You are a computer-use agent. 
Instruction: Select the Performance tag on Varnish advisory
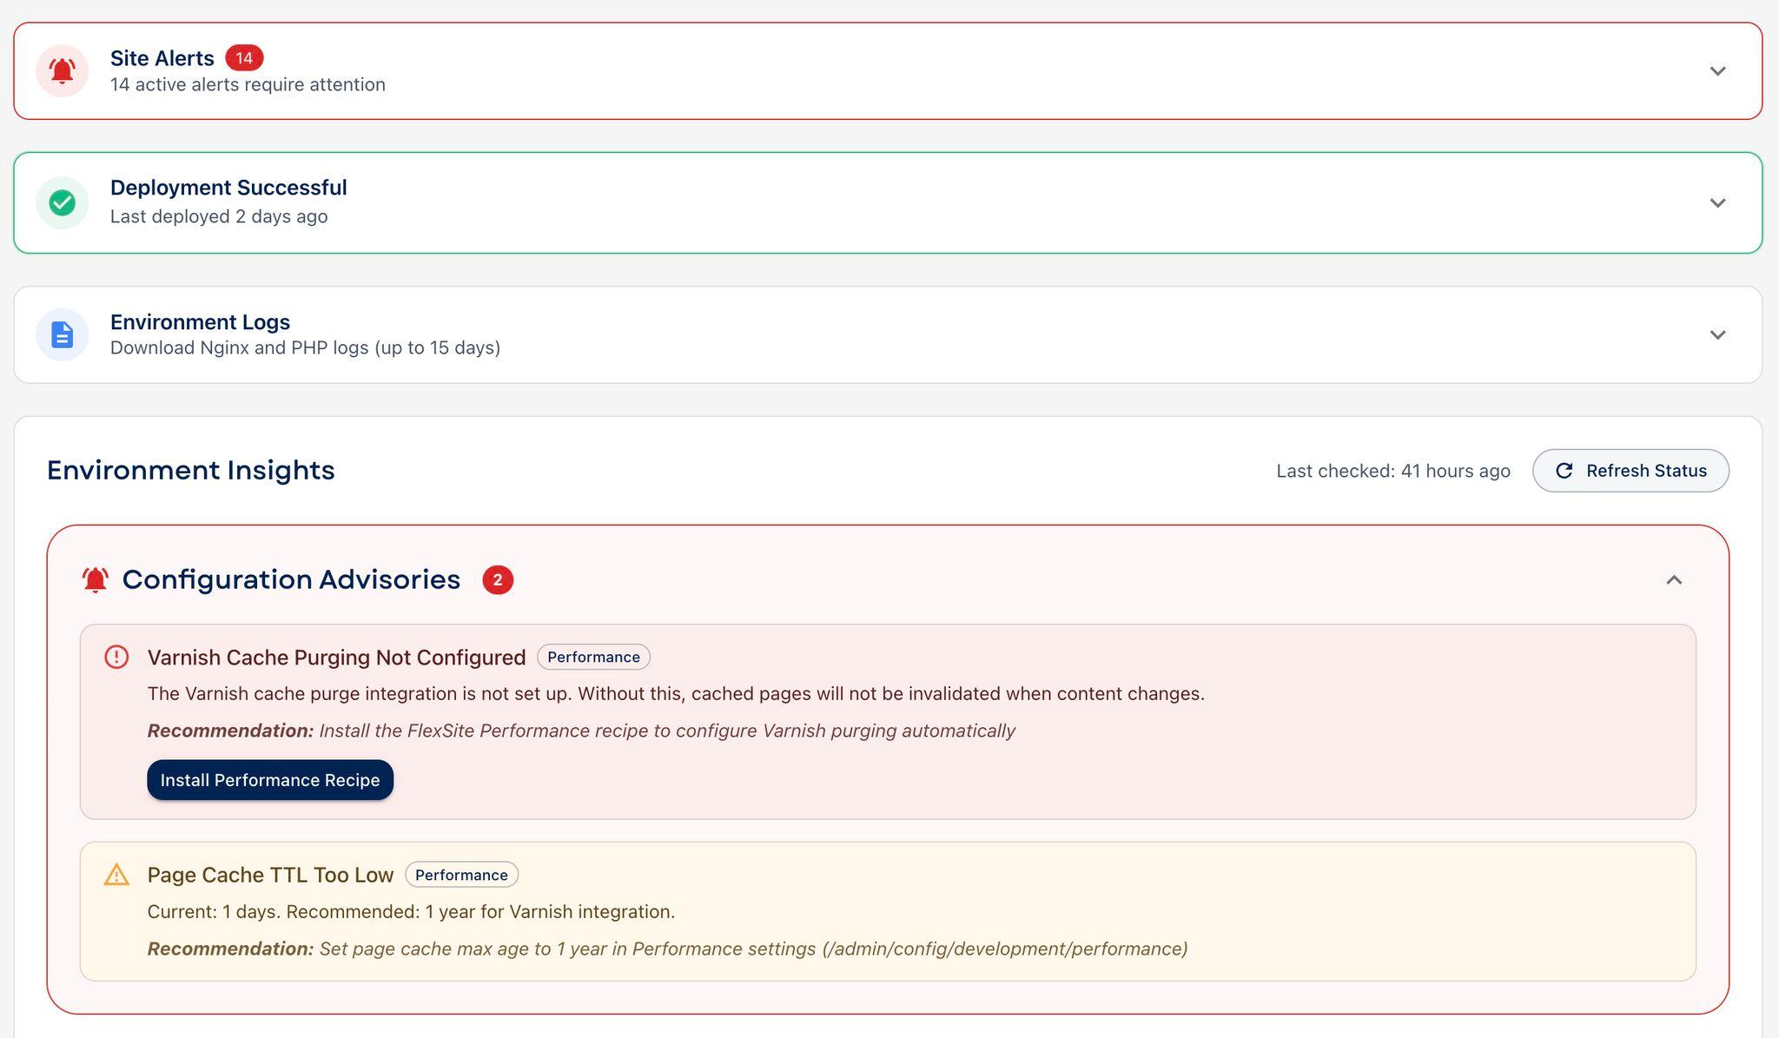click(x=593, y=658)
